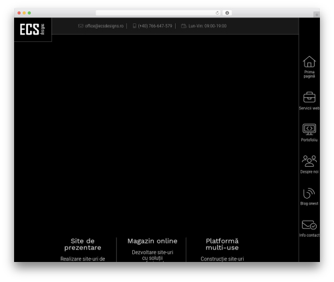Open the Portofoliu monitor icon
The height and width of the screenshot is (282, 334).
(309, 129)
